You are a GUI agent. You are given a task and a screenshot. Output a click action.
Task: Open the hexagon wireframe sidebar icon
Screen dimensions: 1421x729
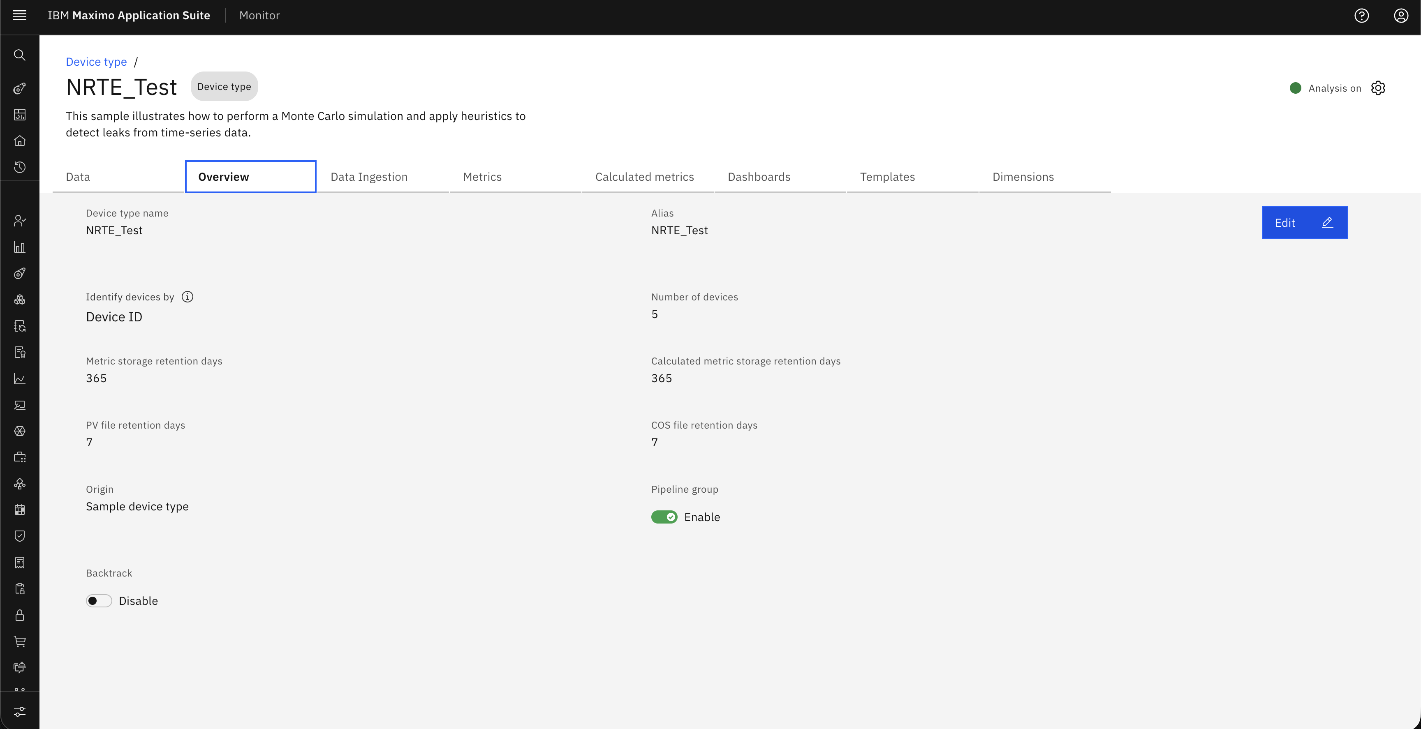[x=19, y=431]
